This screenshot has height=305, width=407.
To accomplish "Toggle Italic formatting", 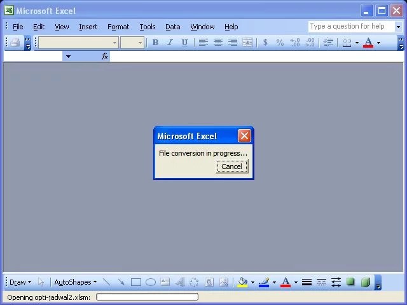I will [x=170, y=43].
